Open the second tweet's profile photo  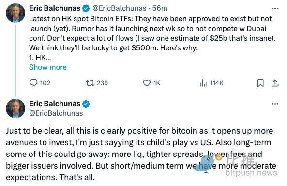point(15,108)
